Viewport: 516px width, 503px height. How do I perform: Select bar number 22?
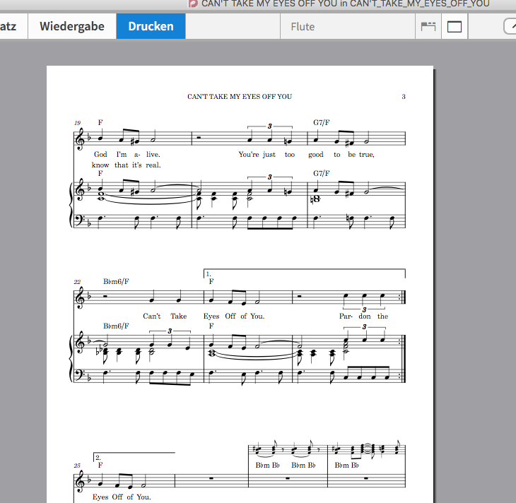tap(77, 282)
